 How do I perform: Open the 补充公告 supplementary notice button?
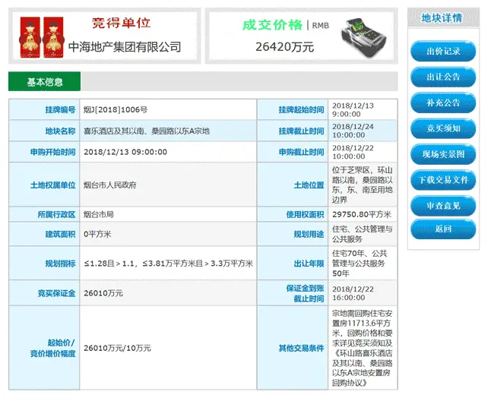point(443,103)
